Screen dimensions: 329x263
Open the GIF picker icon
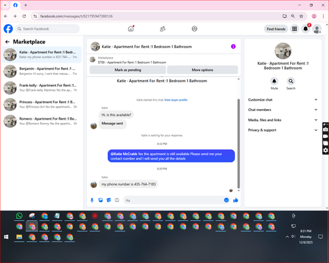click(x=117, y=200)
